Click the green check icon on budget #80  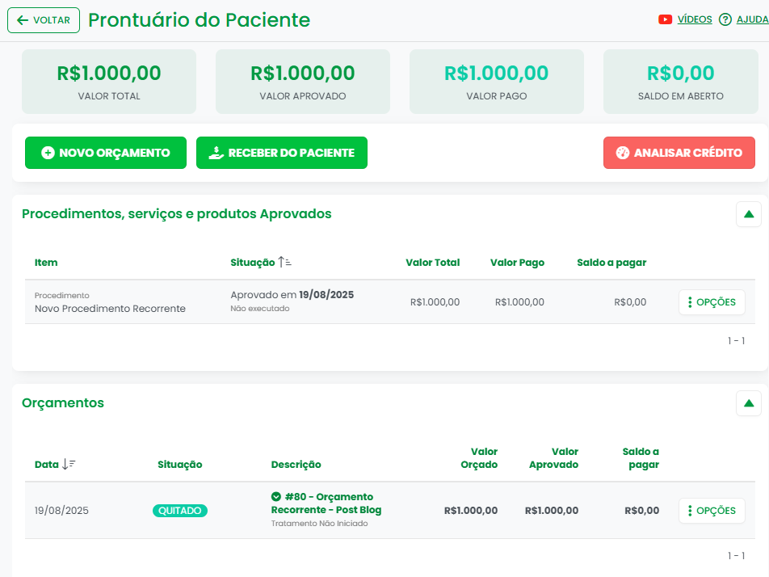pyautogui.click(x=276, y=496)
